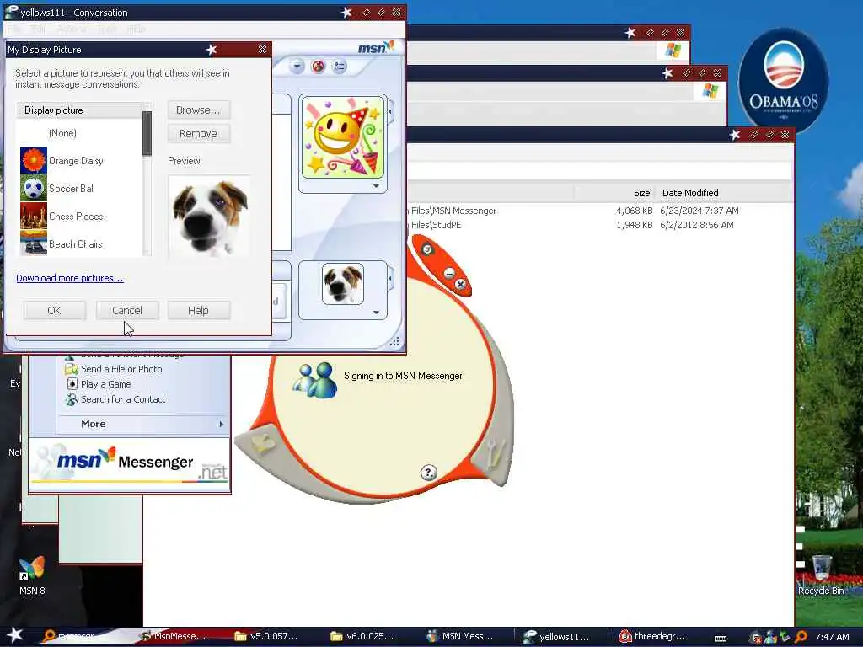Viewport: 863px width, 647px height.
Task: Click the puzzle piece icon on round window
Action: 263,443
